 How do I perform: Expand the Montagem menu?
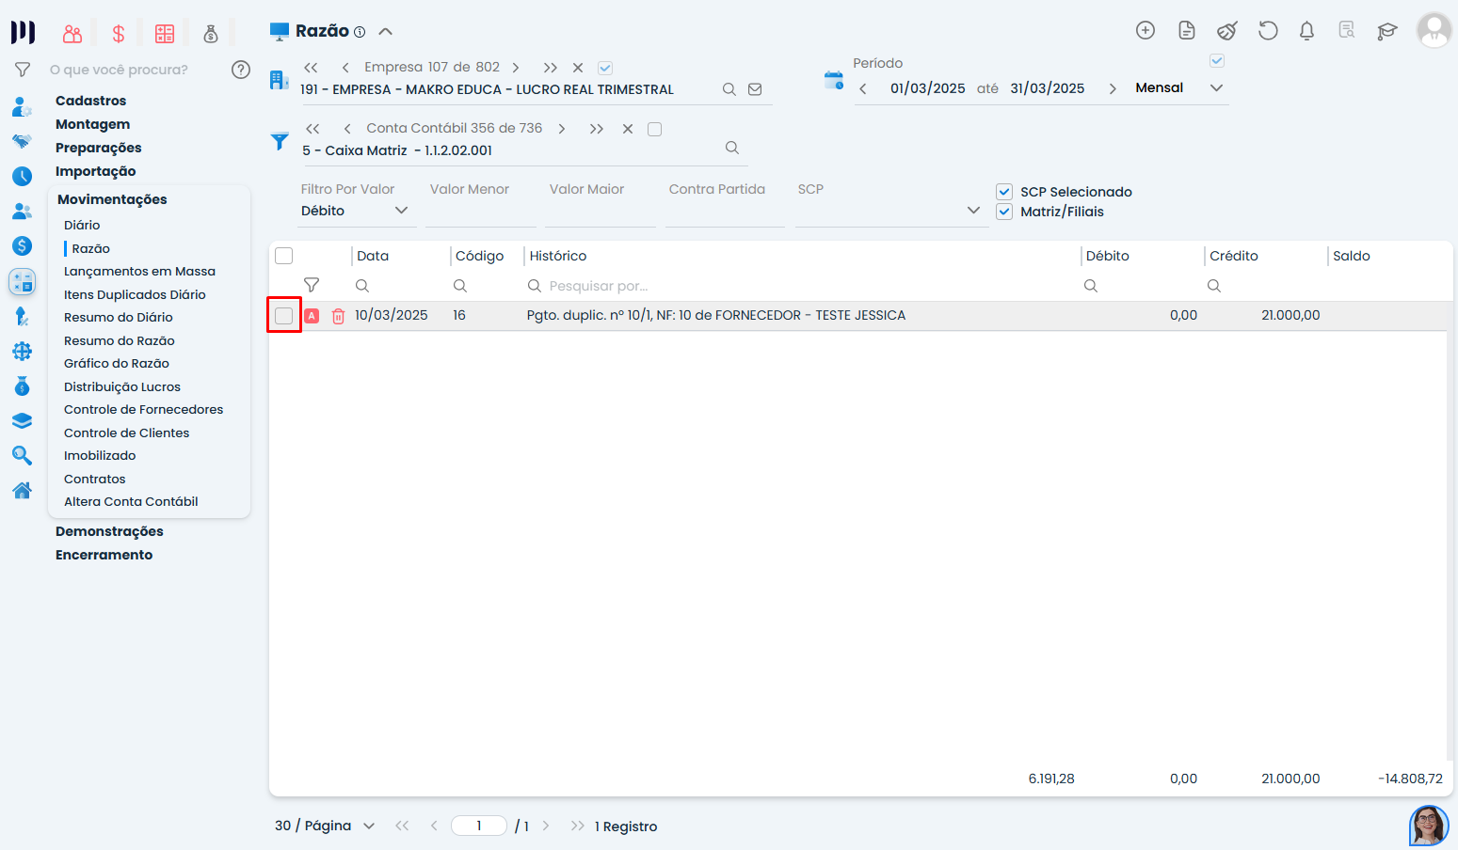[92, 124]
